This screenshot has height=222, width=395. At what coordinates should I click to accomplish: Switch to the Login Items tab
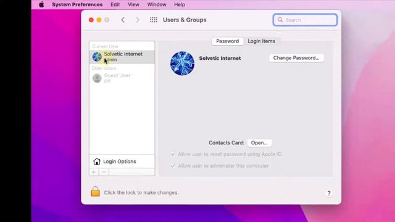point(261,41)
